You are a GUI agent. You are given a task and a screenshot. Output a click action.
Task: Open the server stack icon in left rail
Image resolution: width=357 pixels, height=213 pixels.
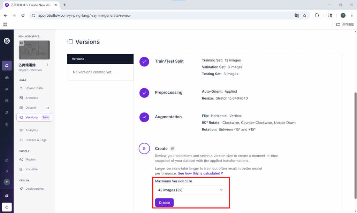7,101
